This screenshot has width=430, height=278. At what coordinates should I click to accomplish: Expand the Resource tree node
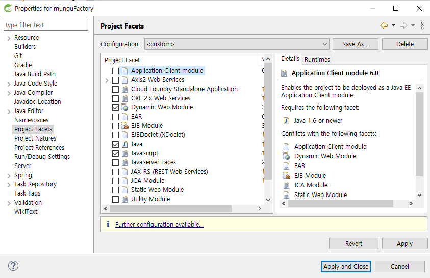click(x=9, y=38)
